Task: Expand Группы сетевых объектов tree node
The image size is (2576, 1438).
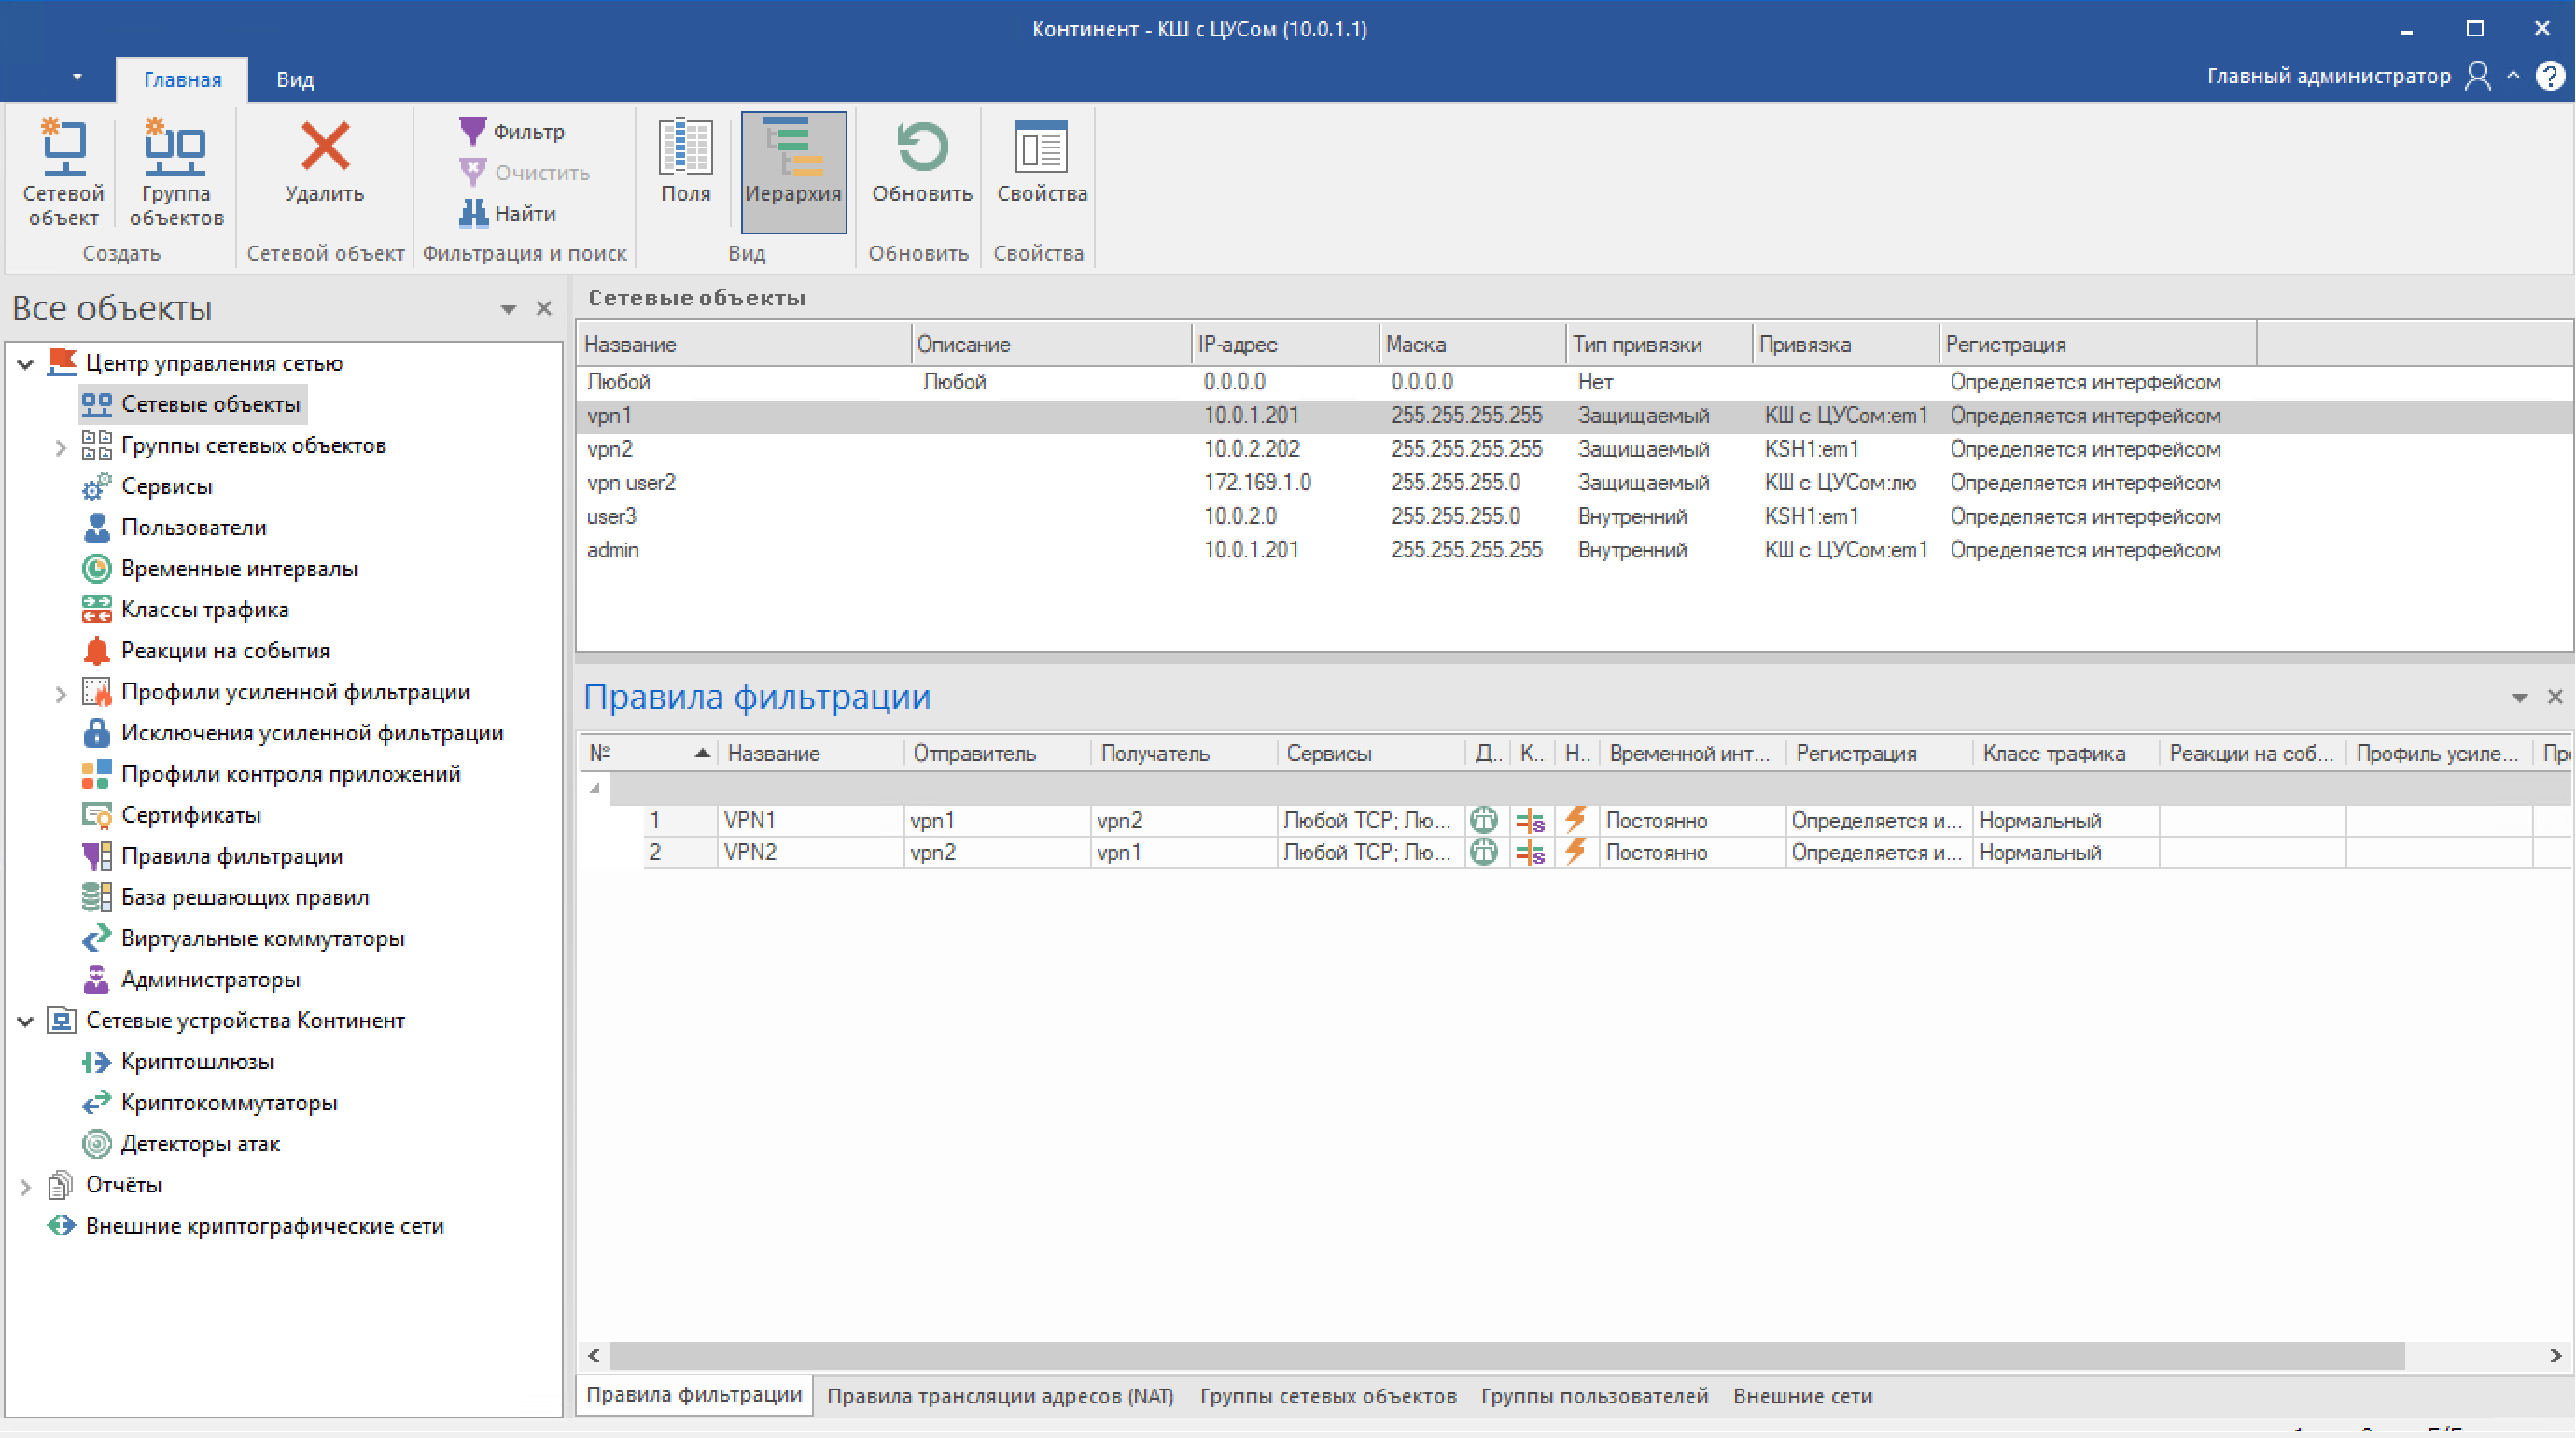Action: (60, 447)
